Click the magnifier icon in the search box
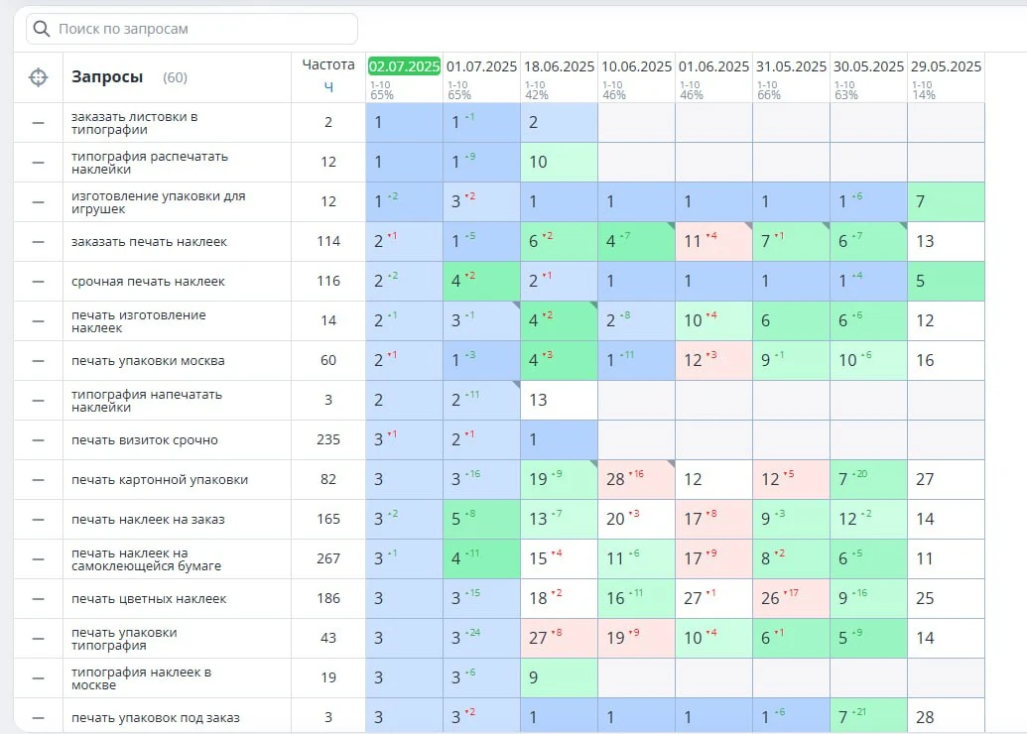 point(42,29)
